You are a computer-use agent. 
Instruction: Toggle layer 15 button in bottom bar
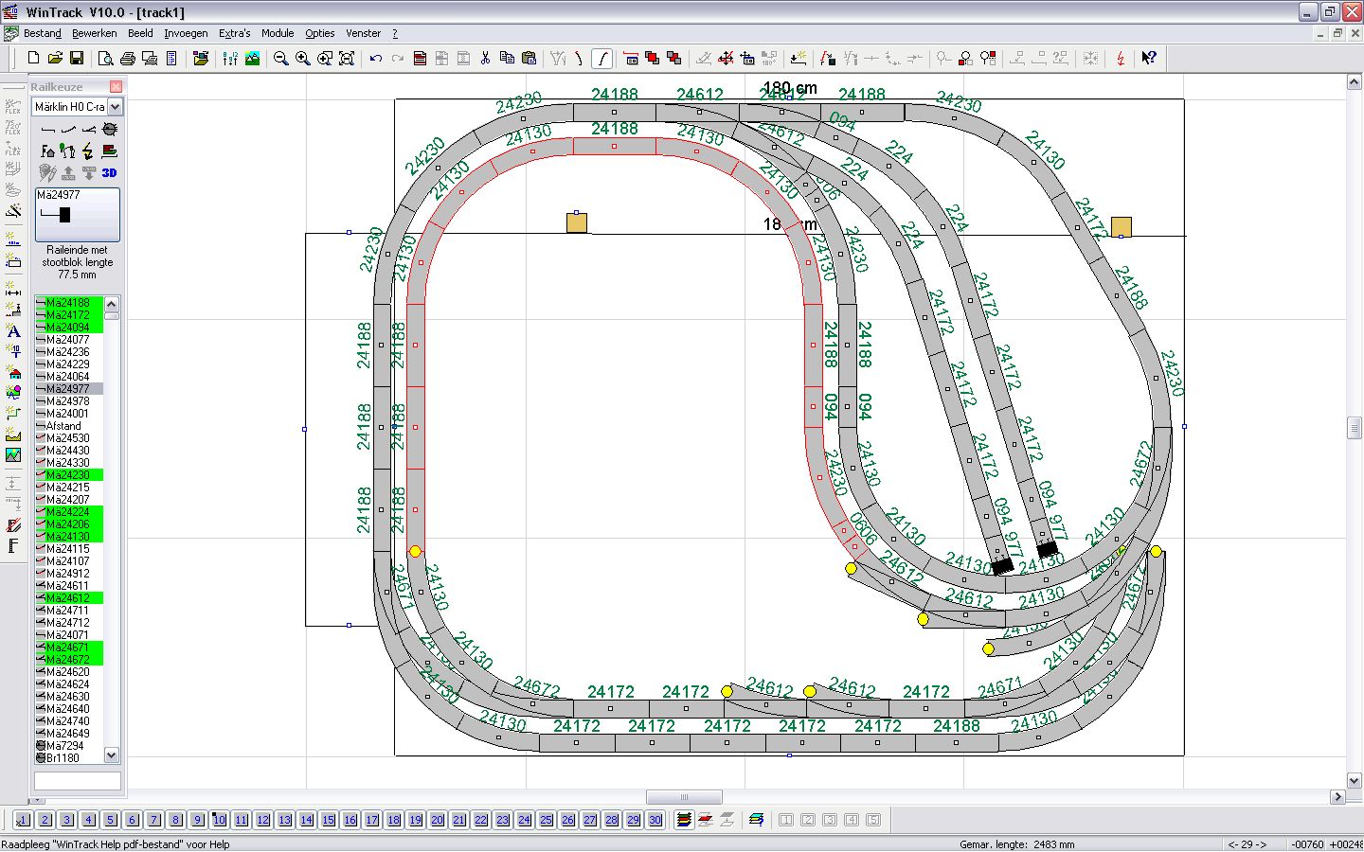pyautogui.click(x=328, y=820)
